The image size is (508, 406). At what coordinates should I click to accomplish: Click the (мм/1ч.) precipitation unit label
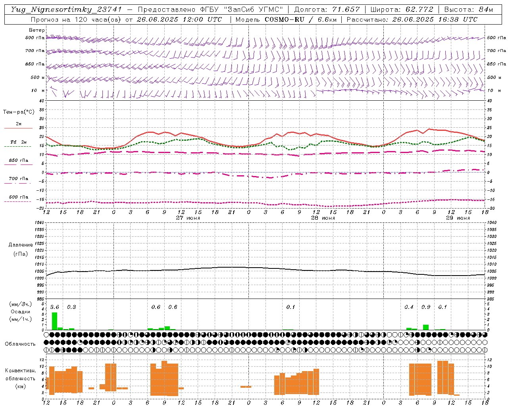(21, 319)
